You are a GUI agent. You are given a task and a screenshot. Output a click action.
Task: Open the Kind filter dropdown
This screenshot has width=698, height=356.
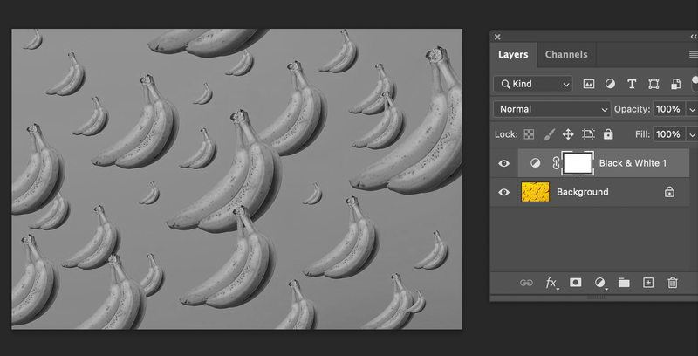pyautogui.click(x=532, y=85)
